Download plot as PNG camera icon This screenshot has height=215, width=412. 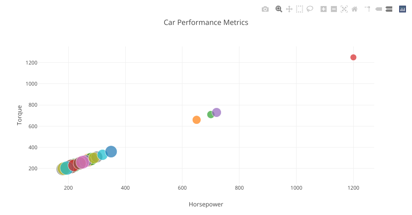tap(265, 9)
